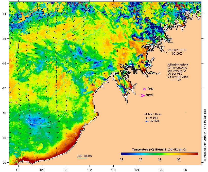The image size is (208, 172).
Task: Click longitude axis label 122
Action: (x=90, y=170)
